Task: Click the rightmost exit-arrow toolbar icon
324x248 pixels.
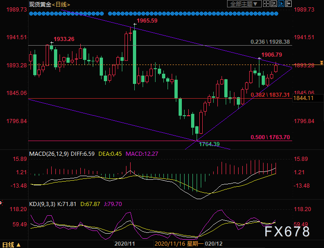Action: 289,4
